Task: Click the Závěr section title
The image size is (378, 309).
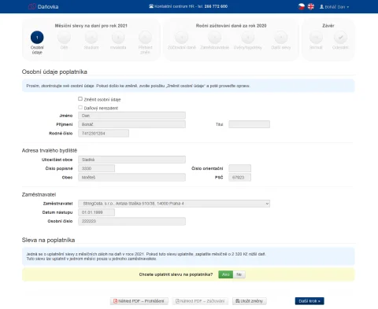Action: tap(328, 26)
